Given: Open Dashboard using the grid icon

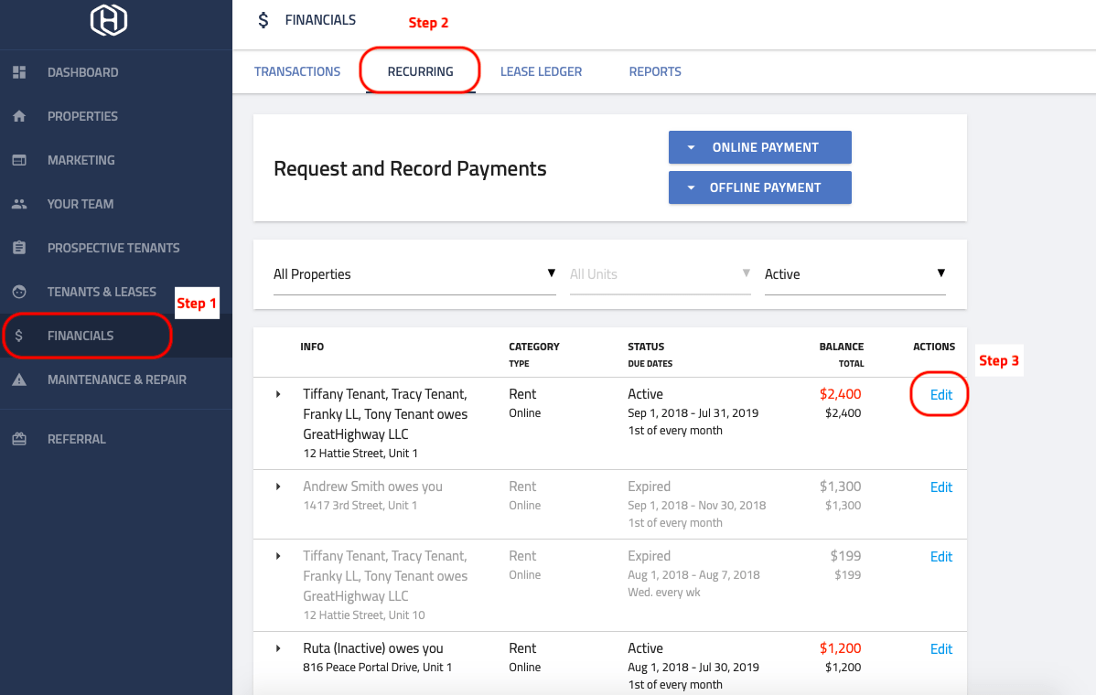Looking at the screenshot, I should click(x=18, y=71).
